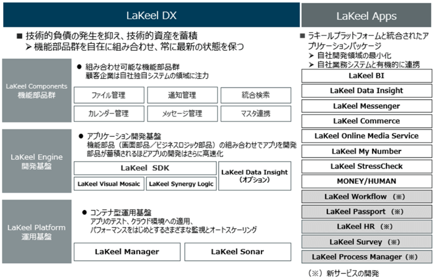Choose LaKeel Online Media Service

click(x=366, y=136)
